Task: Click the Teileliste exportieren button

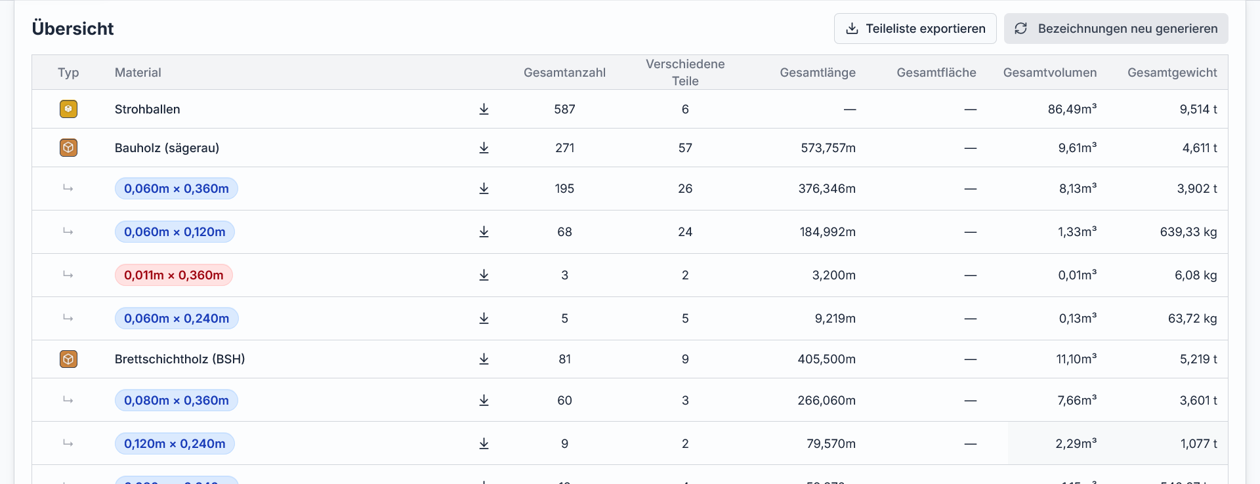Action: (915, 29)
